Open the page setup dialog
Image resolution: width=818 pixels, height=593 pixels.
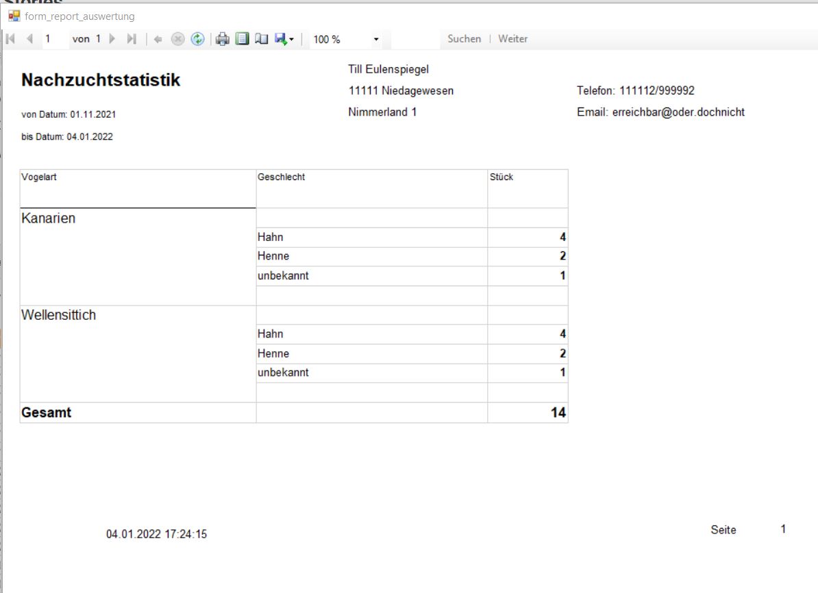pyautogui.click(x=261, y=40)
